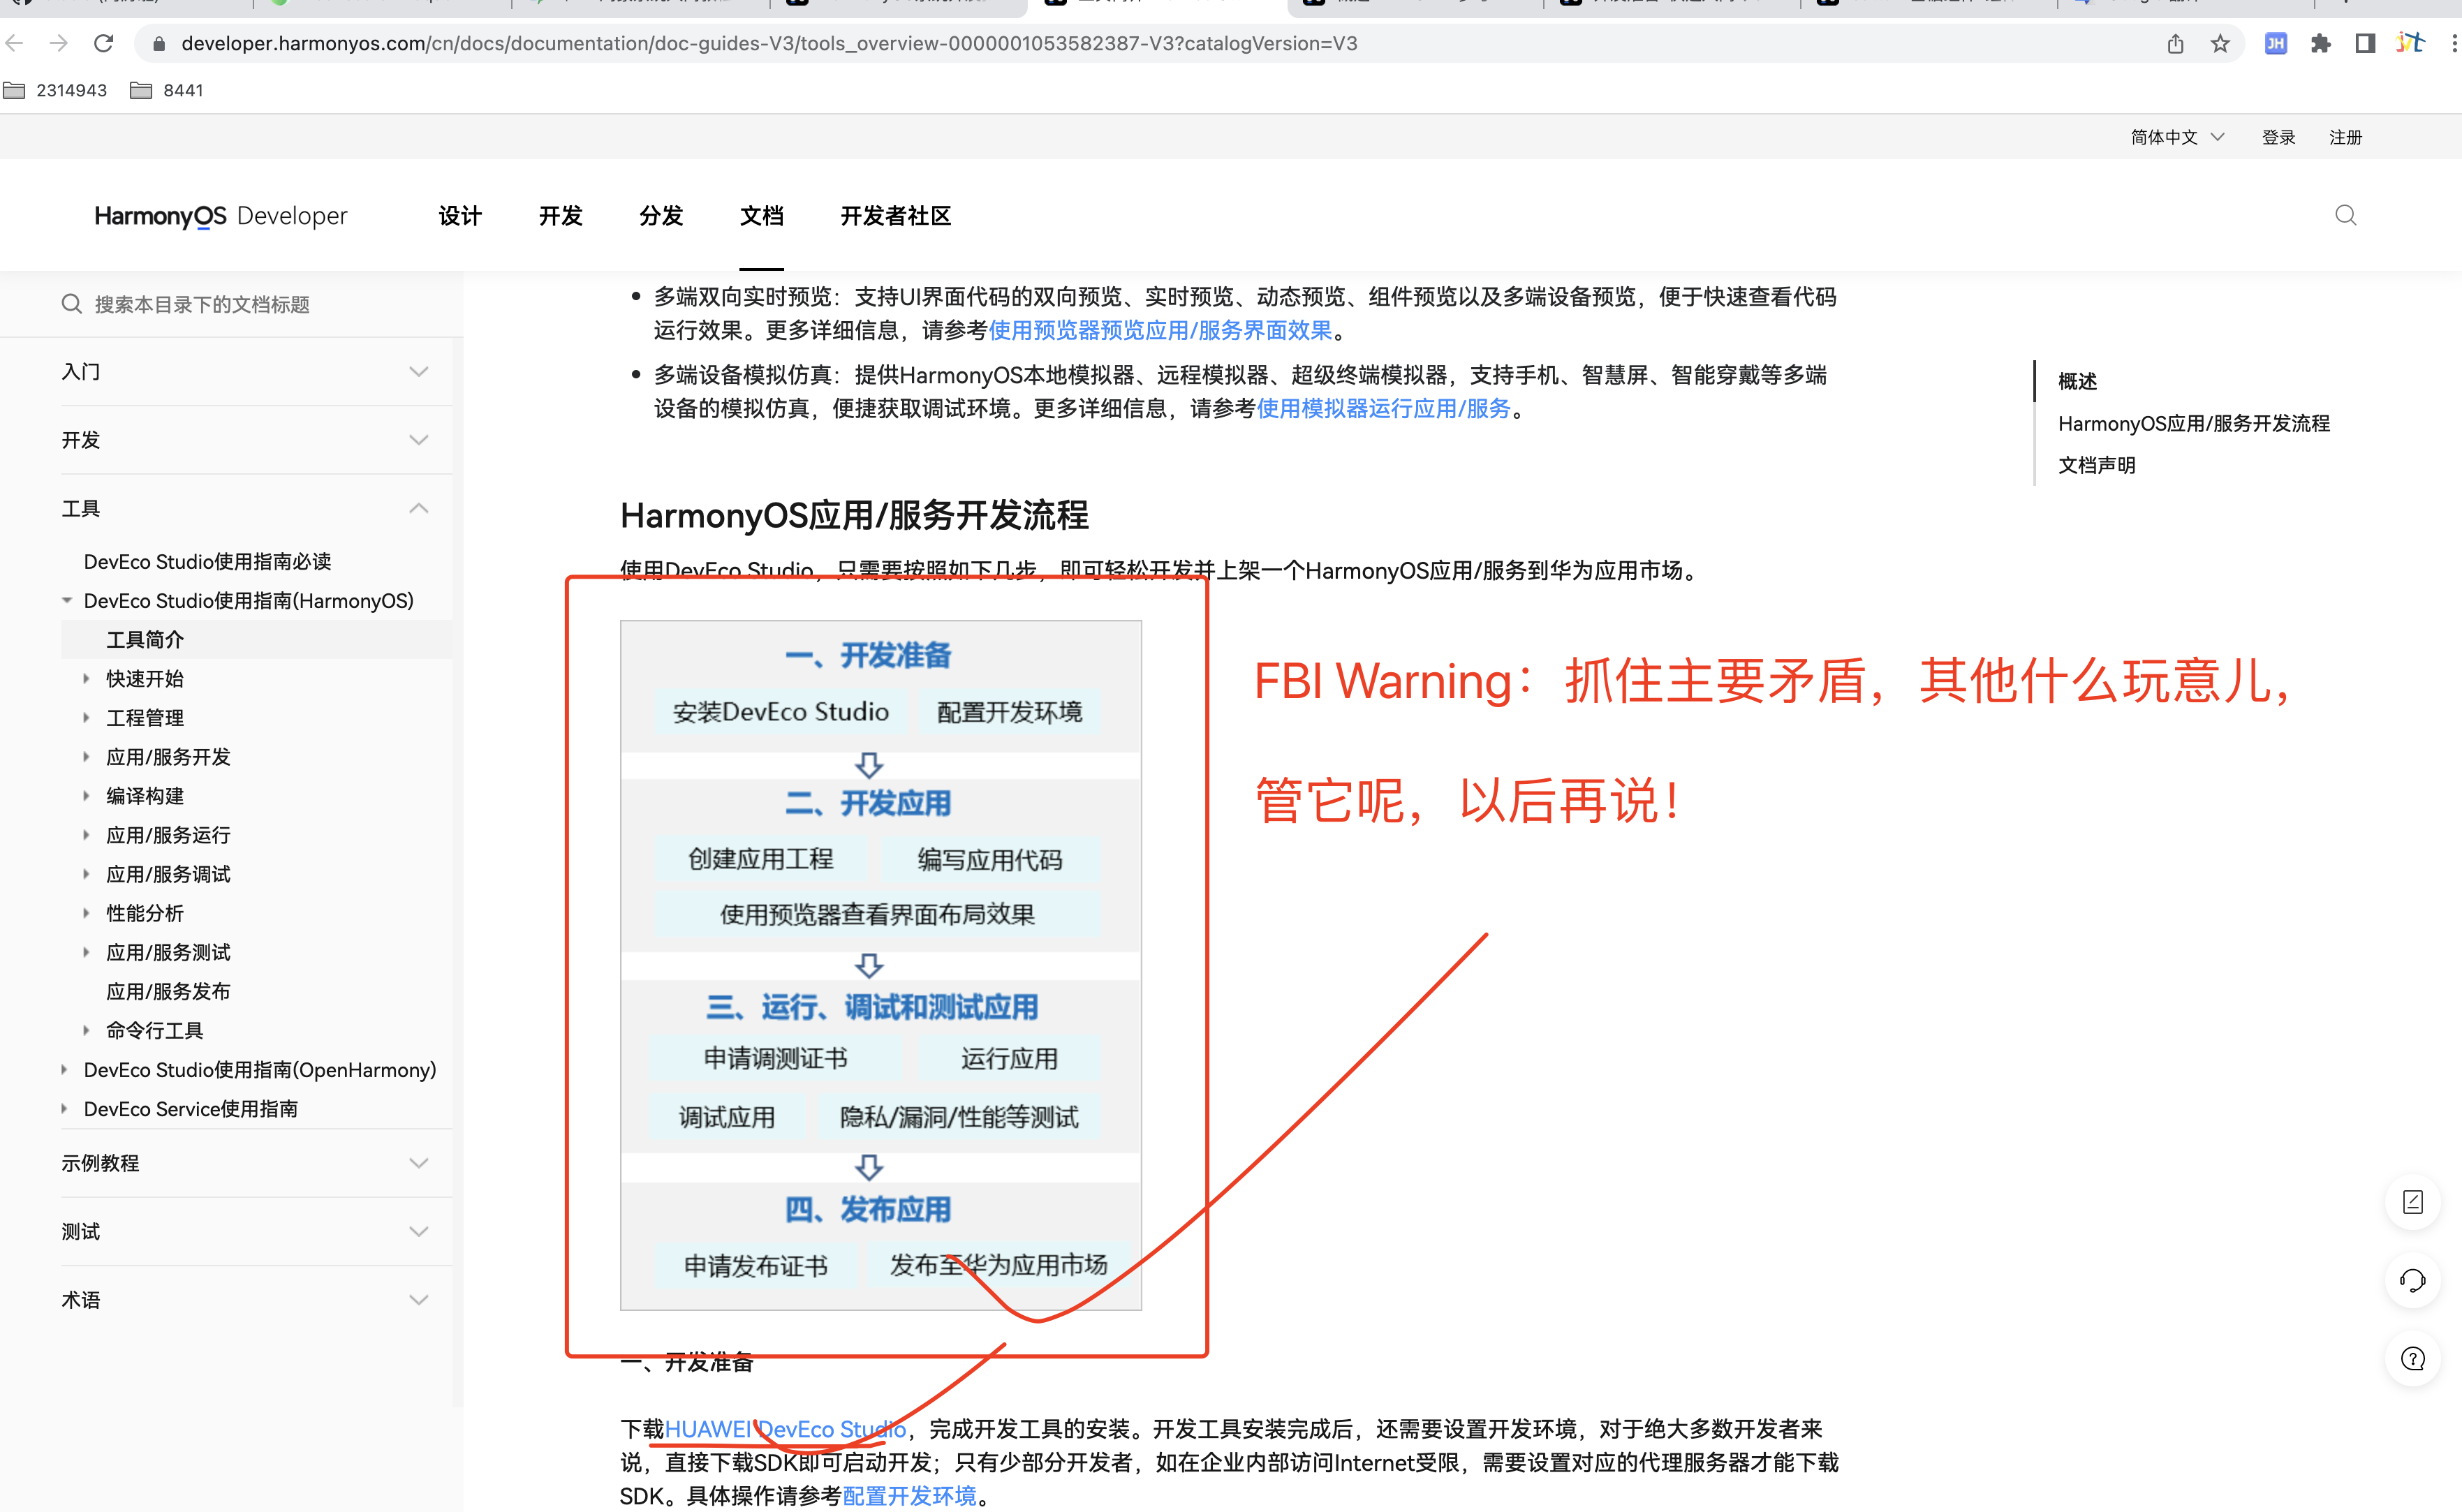Viewport: 2462px width, 1512px height.
Task: Select 应用/服务运行 in the sidebar tree
Action: 168,834
